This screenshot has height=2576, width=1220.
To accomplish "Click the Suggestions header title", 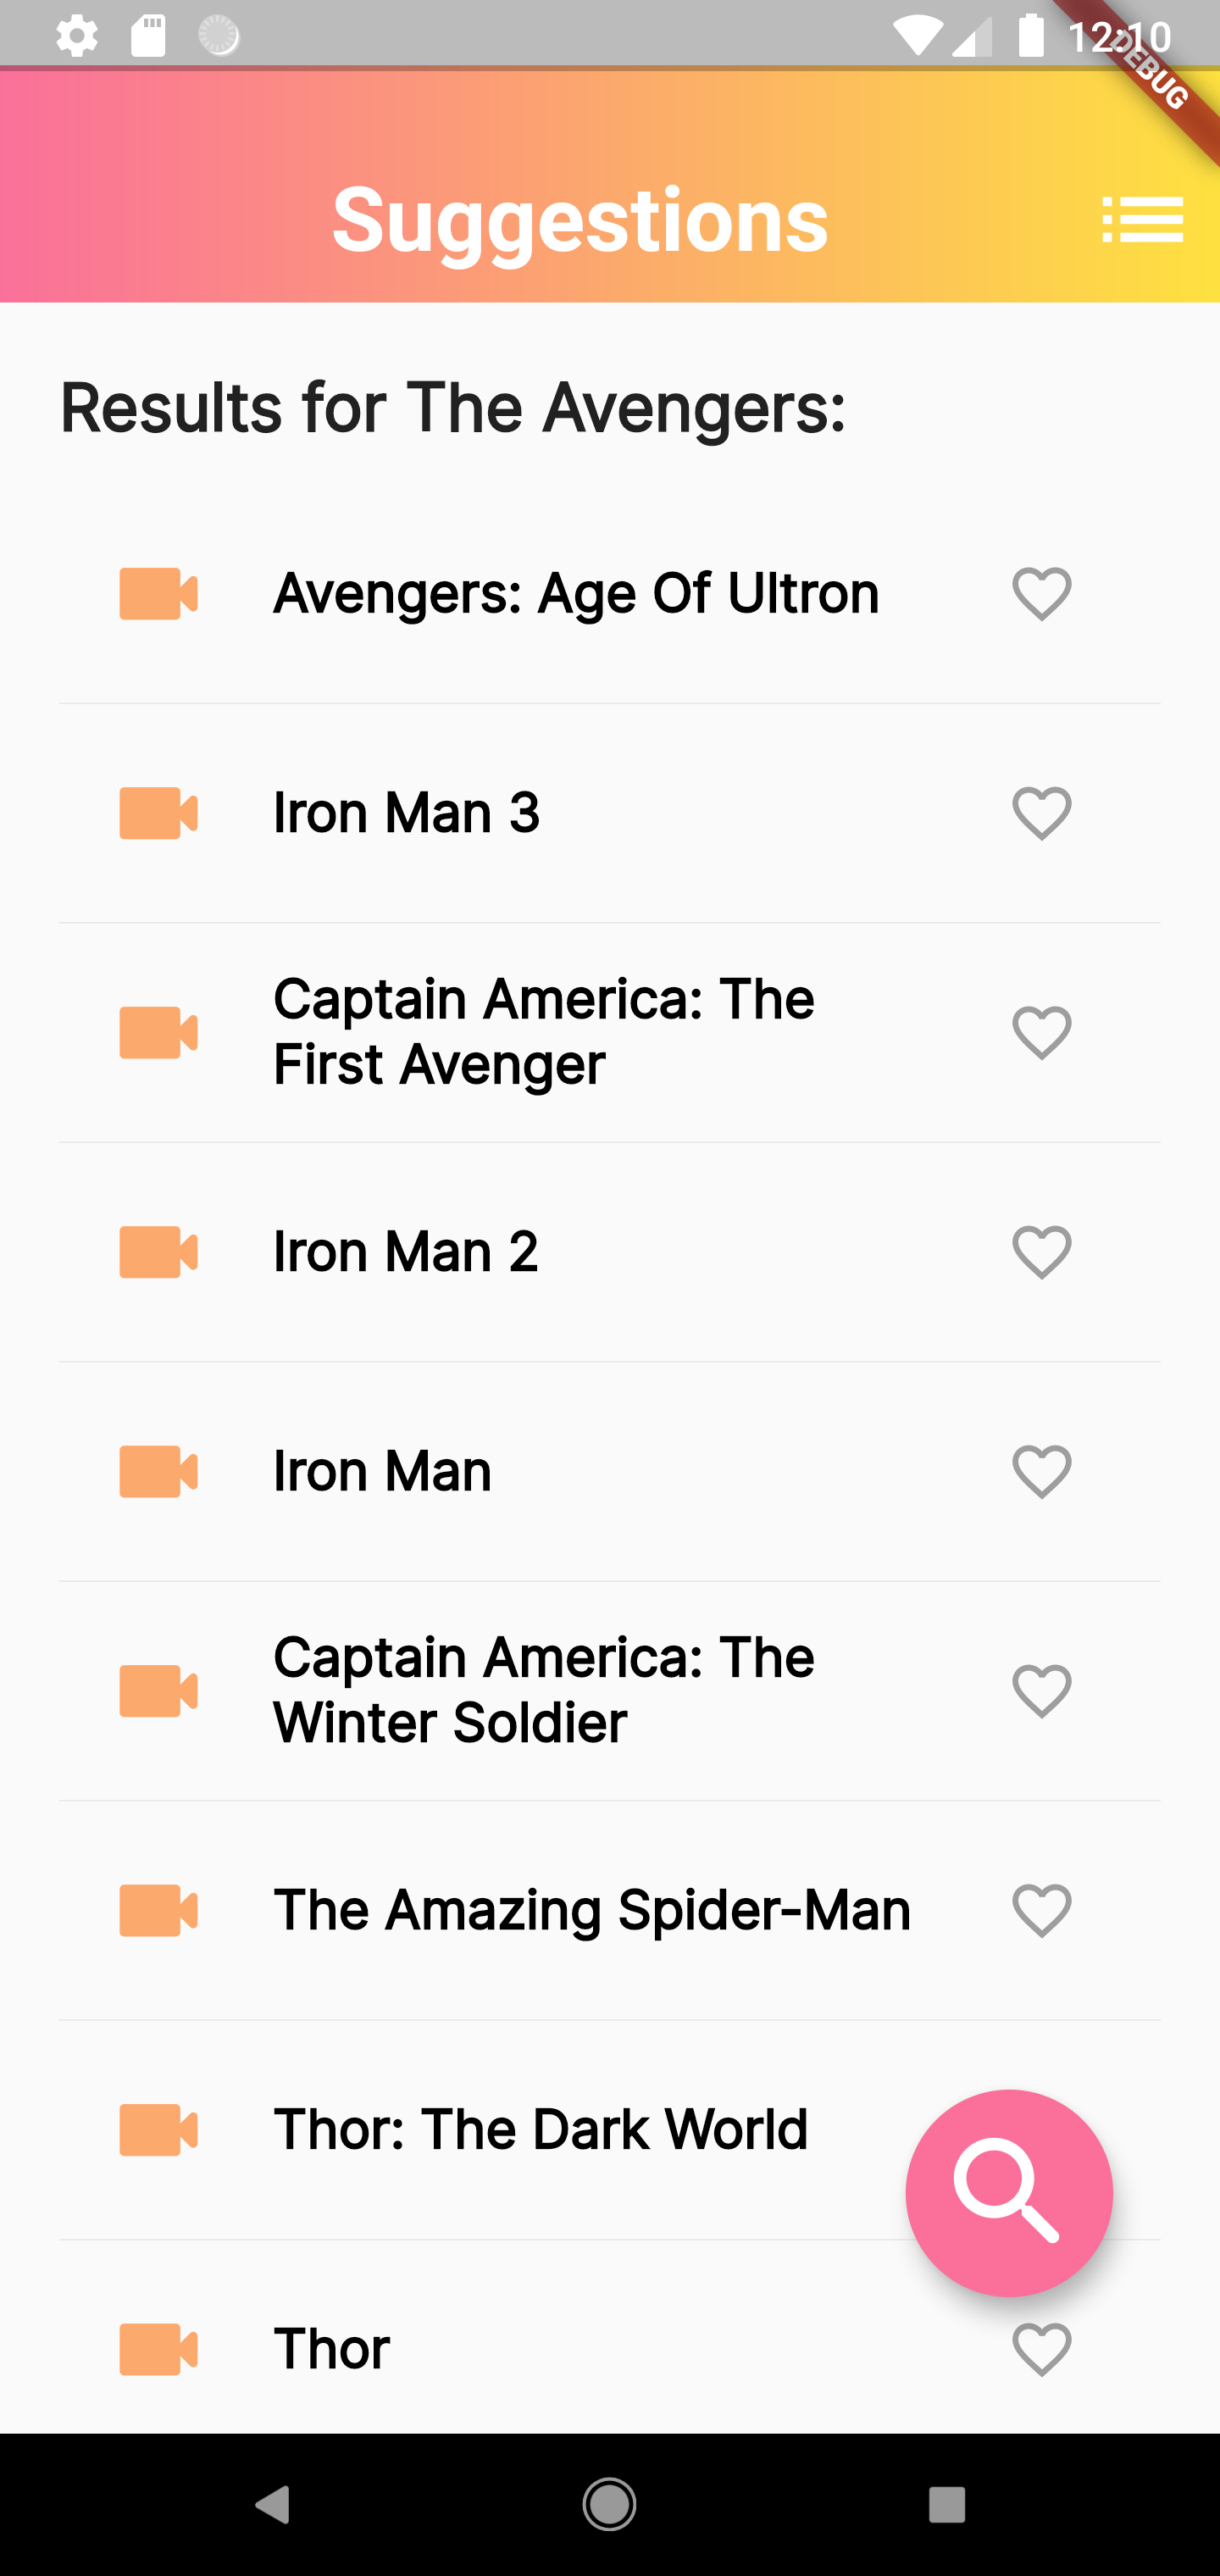I will [580, 220].
